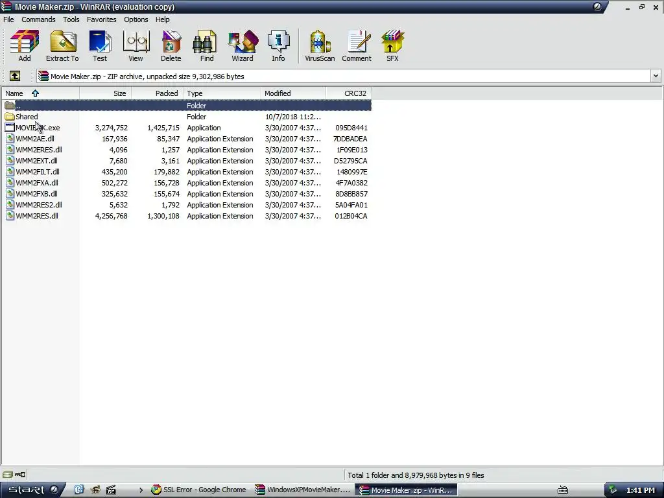
Task: Click on-screen keyboard tray icon
Action: tap(562, 490)
